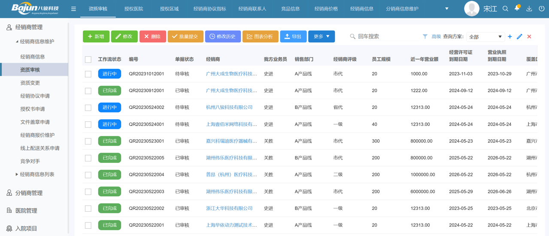Toggle the select-all header checkbox
The image size is (549, 236).
88,59
